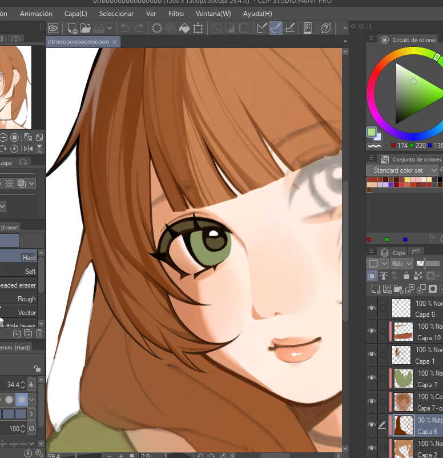The height and width of the screenshot is (458, 443).
Task: Flip the navigator view horizontally
Action: [x=29, y=149]
